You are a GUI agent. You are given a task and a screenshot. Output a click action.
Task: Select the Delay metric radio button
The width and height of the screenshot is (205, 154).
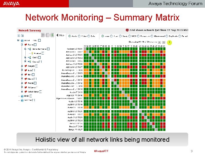click(x=120, y=36)
